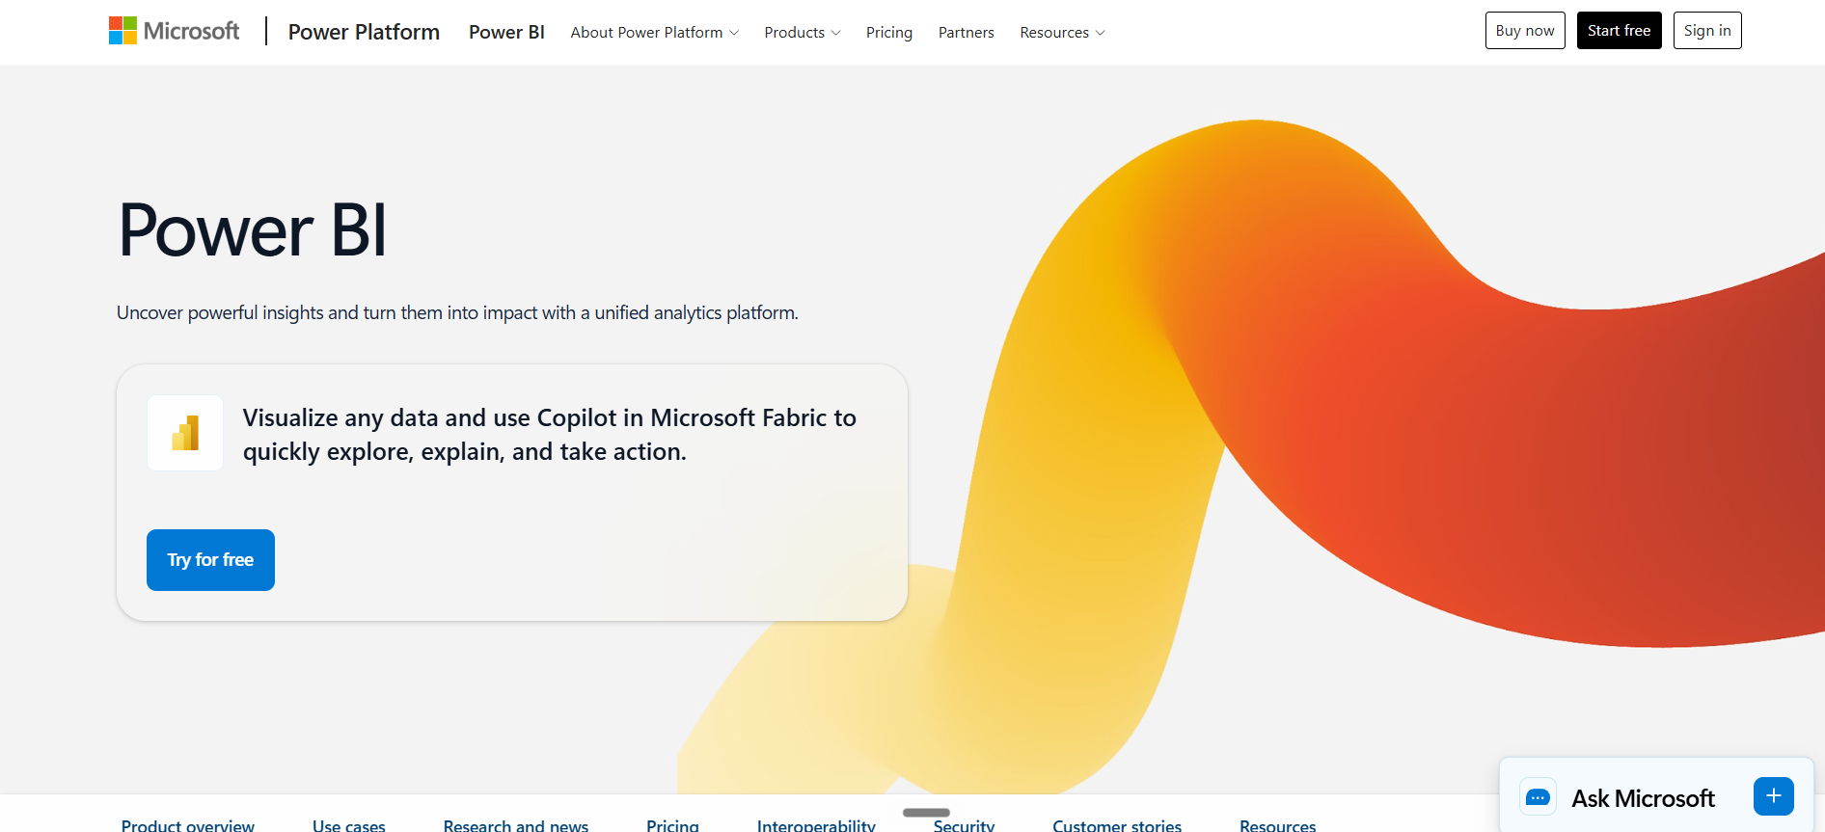Expand the About Power Platform menu

[655, 32]
